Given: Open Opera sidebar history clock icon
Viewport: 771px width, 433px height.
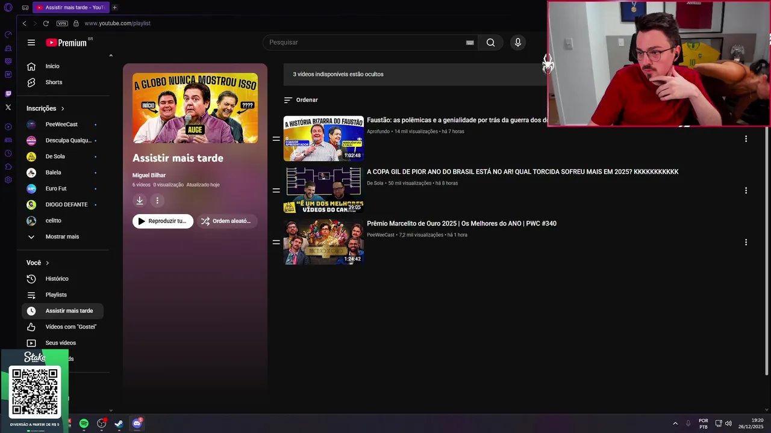Looking at the screenshot, I should tap(8, 153).
